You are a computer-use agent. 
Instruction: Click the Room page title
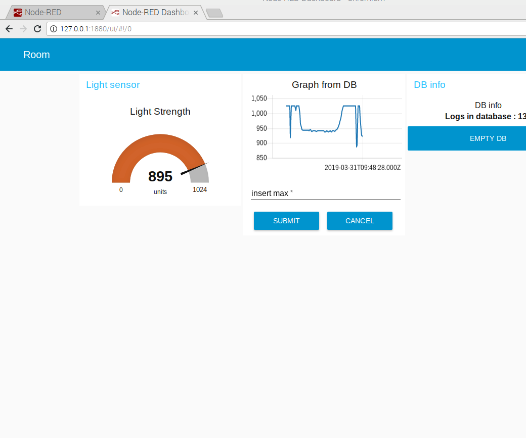[36, 55]
